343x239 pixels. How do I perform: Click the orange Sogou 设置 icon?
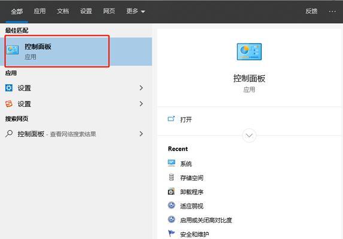9,104
